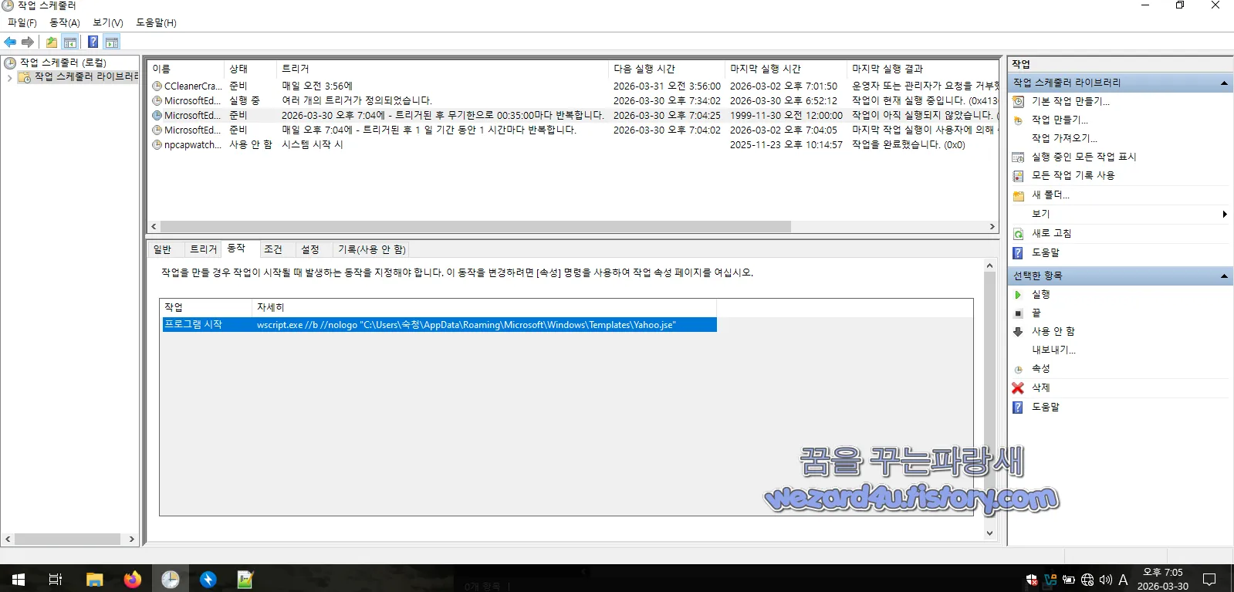The image size is (1234, 592).
Task: Open File Explorer from the taskbar
Action: [94, 579]
